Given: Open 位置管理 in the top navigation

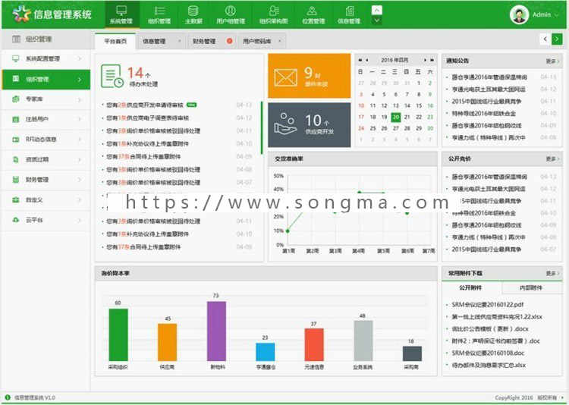Looking at the screenshot, I should tap(313, 15).
